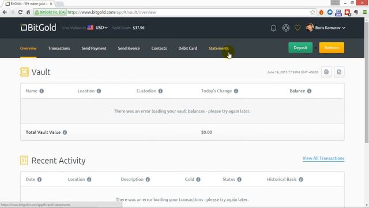
Task: Show info for Date column
Action: click(x=39, y=180)
